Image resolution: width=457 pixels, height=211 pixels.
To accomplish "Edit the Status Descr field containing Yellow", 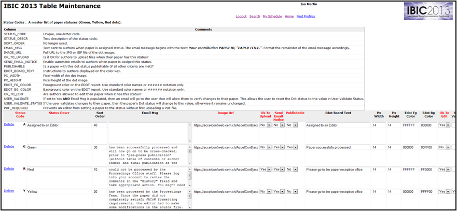I will point(59,192).
